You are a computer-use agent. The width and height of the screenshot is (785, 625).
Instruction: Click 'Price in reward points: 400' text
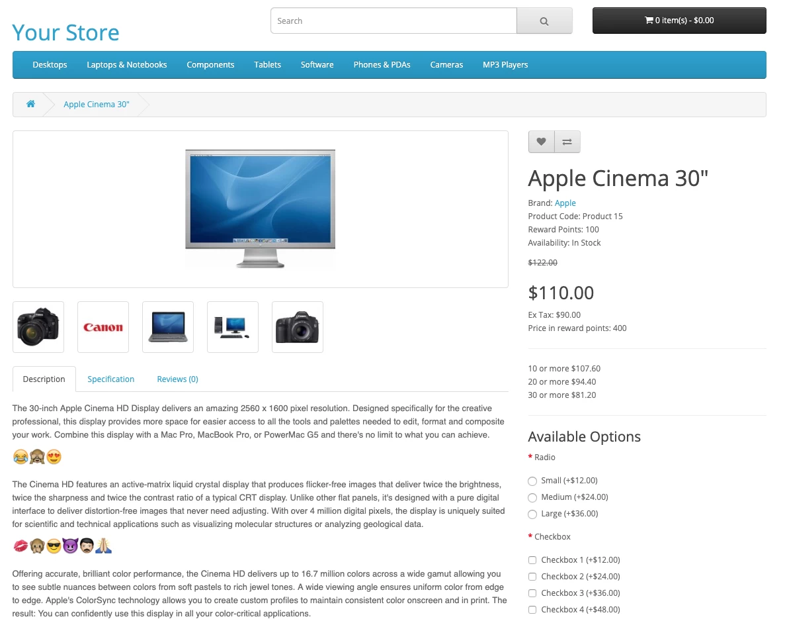click(x=577, y=328)
